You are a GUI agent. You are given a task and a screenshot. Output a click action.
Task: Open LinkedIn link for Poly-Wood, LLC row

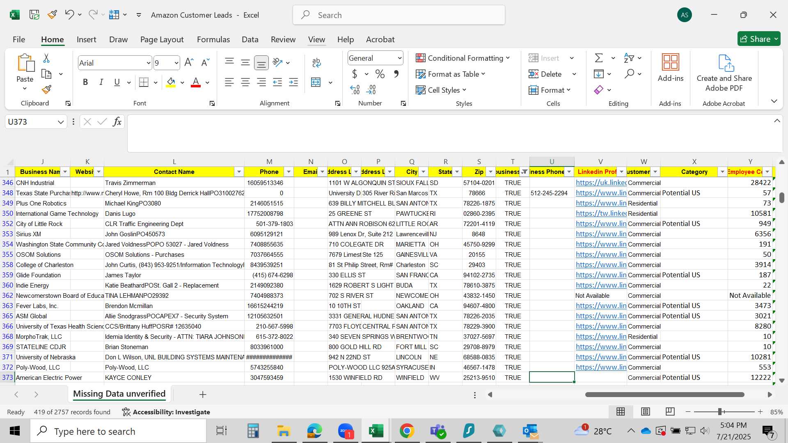pyautogui.click(x=601, y=367)
